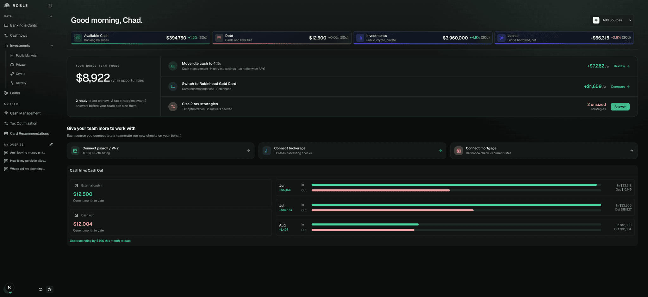Collapse the Investments sidebar chevron

click(x=52, y=45)
